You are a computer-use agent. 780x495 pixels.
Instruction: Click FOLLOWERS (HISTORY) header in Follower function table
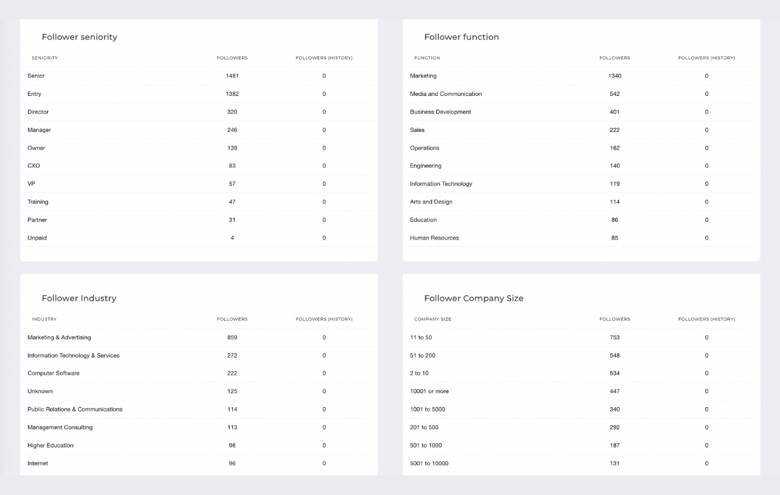(706, 58)
